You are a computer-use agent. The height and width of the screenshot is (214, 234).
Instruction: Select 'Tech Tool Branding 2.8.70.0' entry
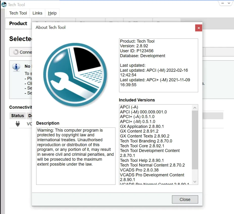[146, 141]
